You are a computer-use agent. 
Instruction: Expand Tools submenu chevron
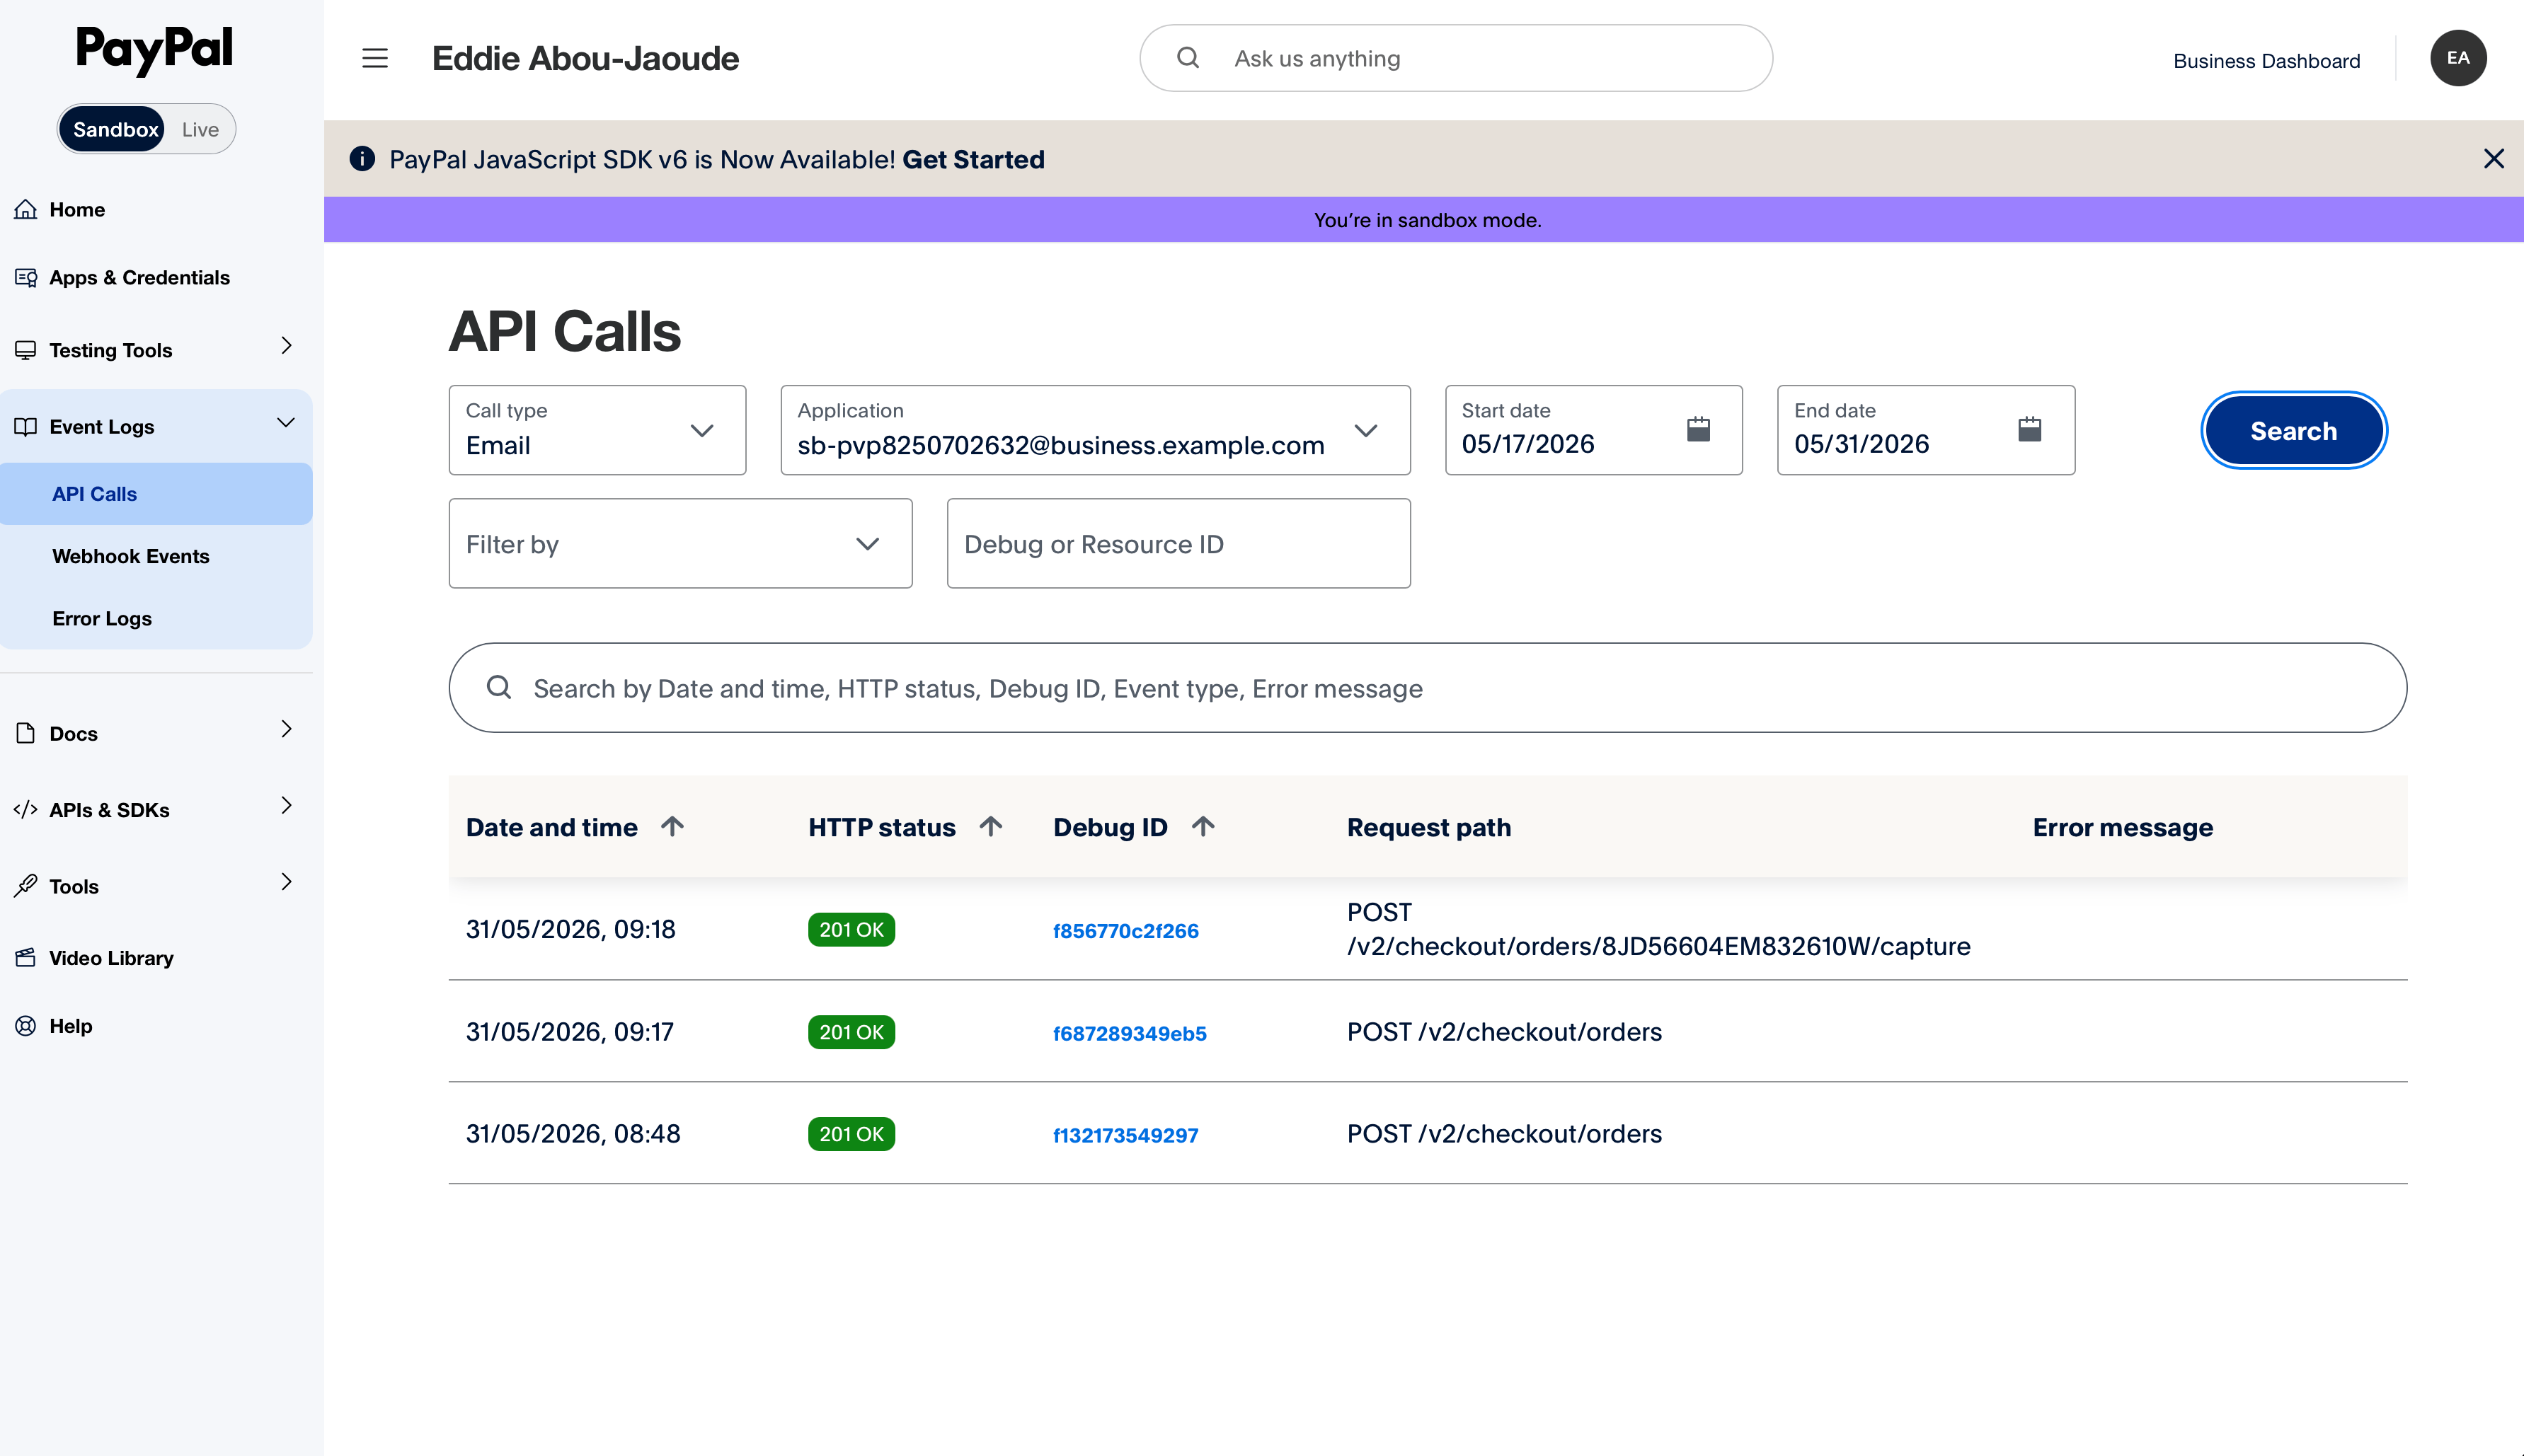286,882
